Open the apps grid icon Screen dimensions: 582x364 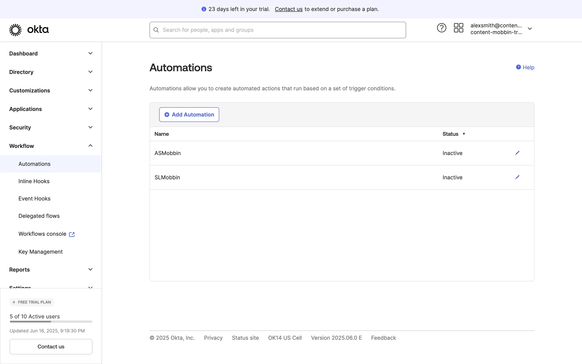(458, 28)
